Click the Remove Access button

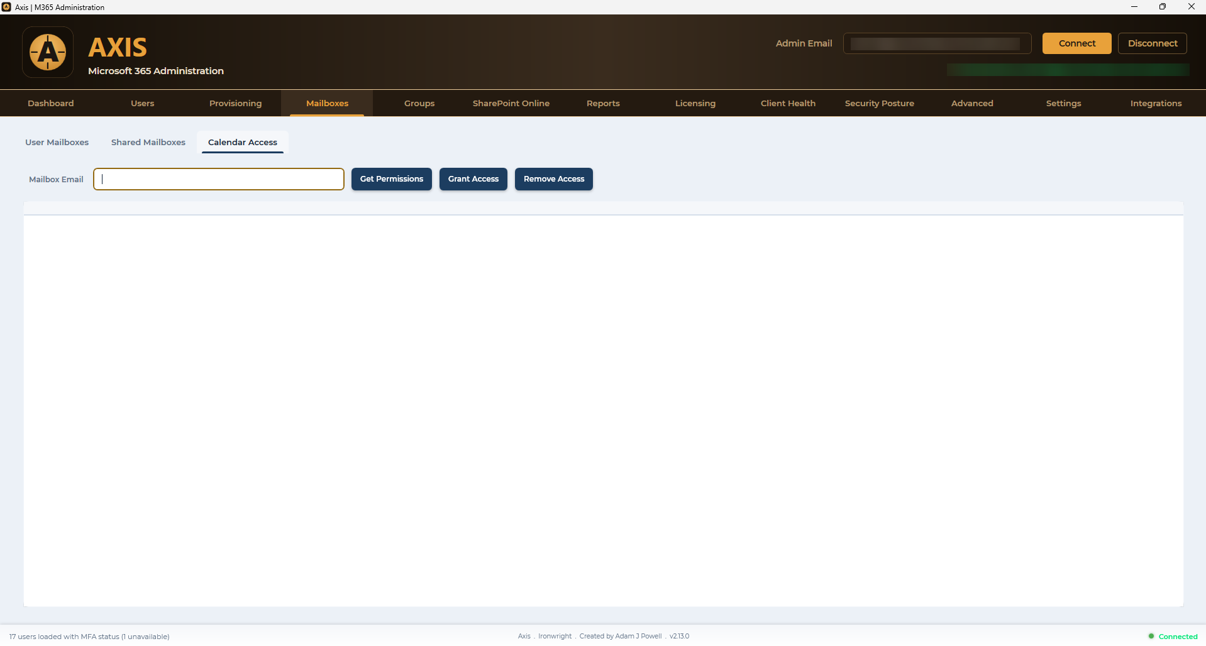(554, 179)
